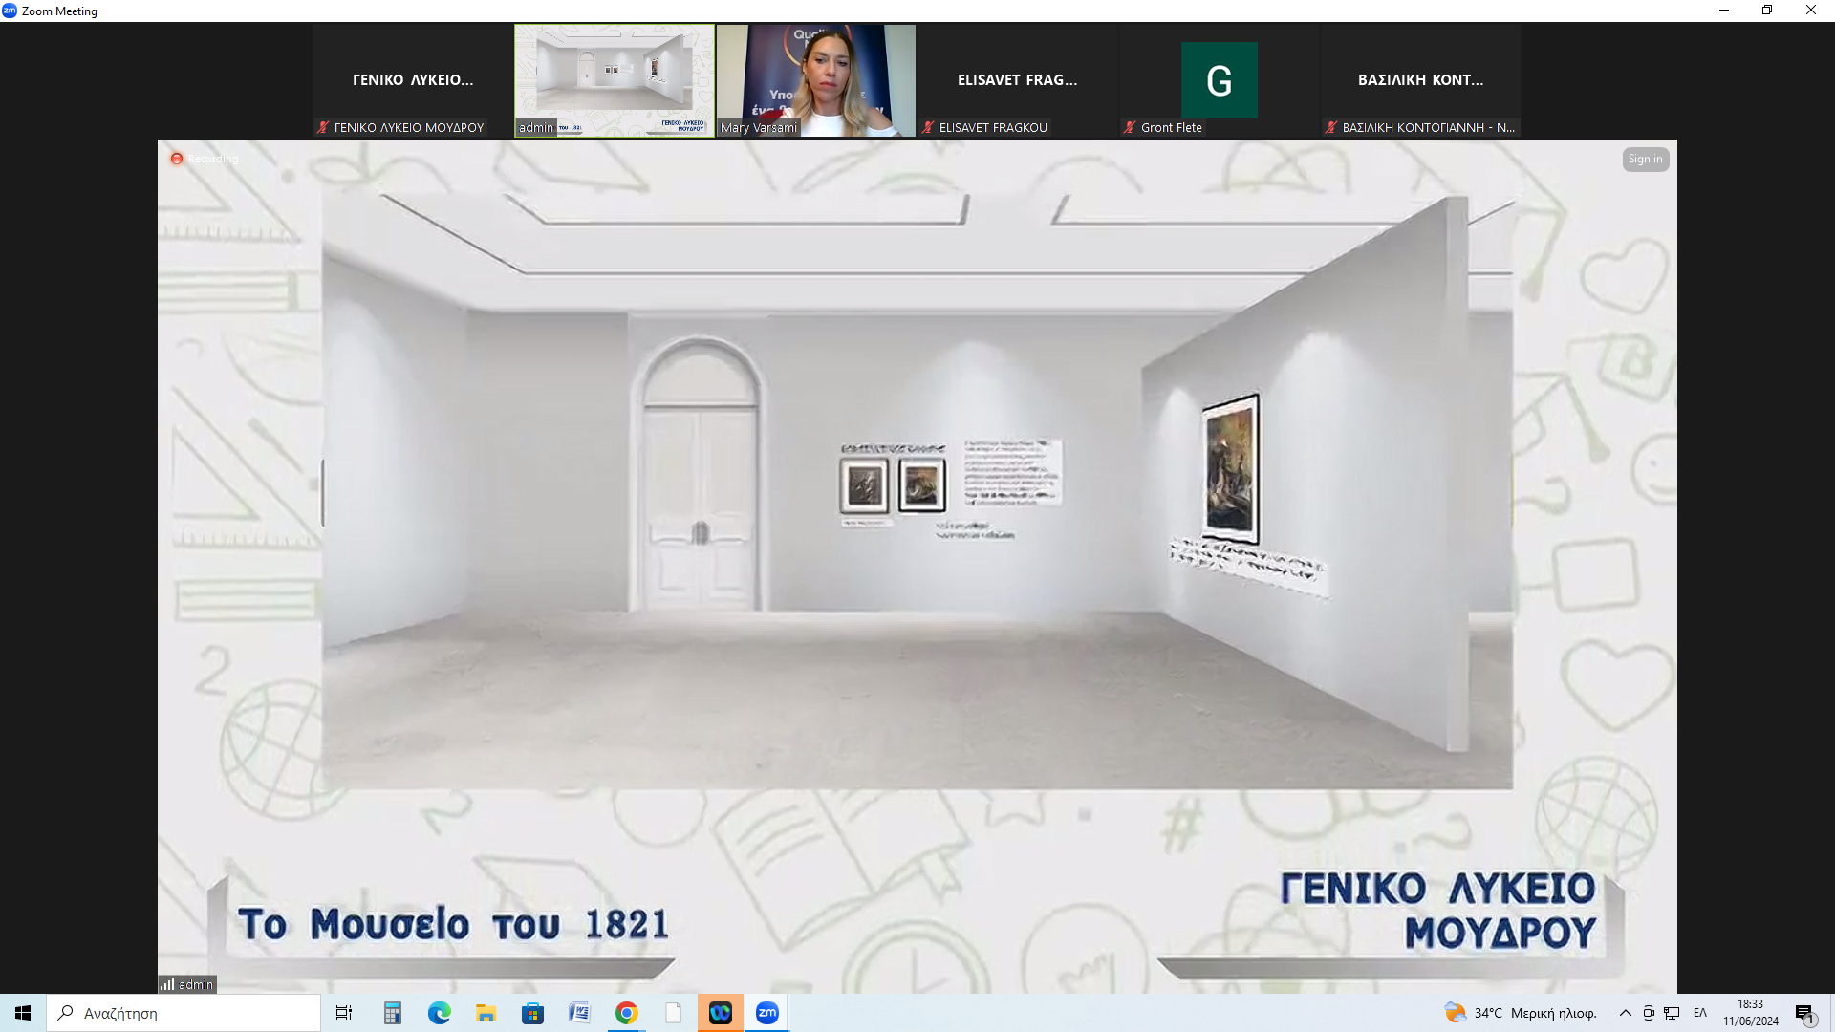Open Microsoft Store from the taskbar

tap(532, 1013)
